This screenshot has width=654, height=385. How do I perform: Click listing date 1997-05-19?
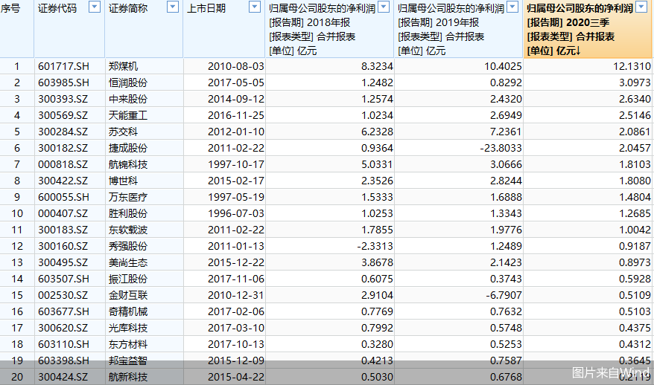[236, 197]
